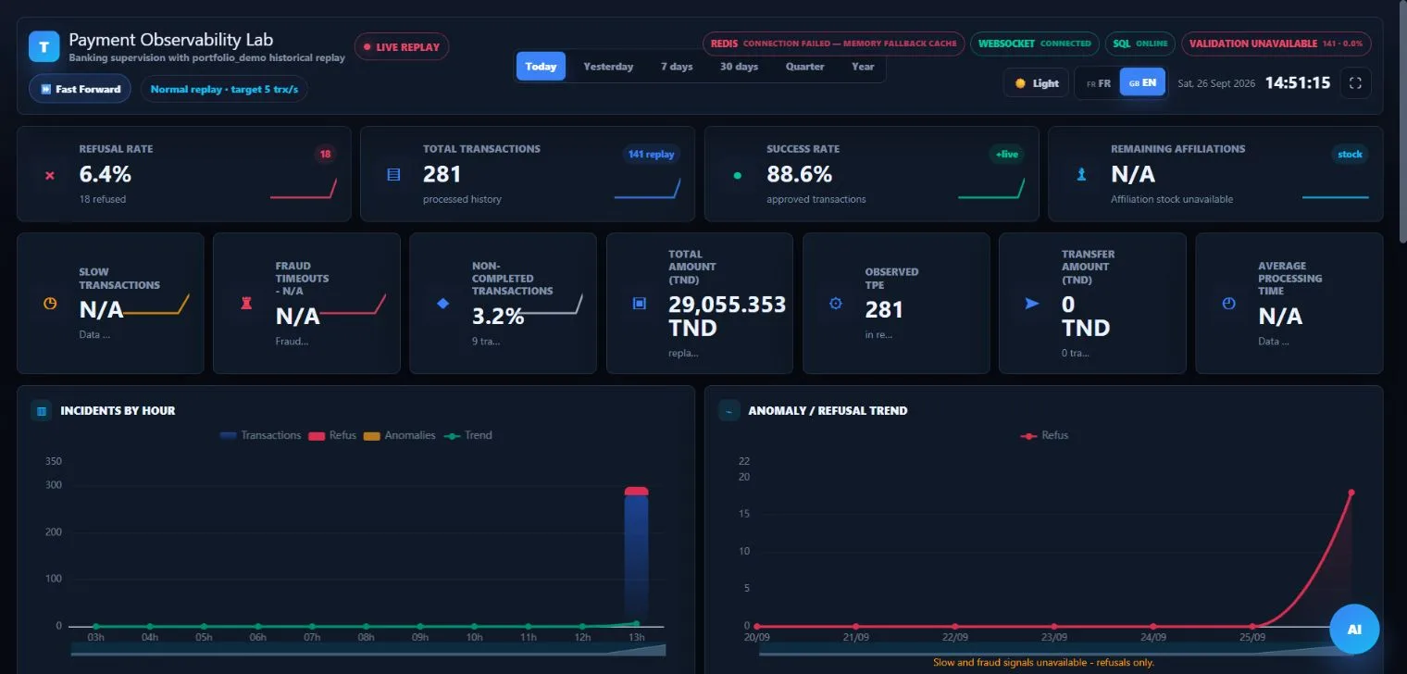Click the 13h bar in Incidents chart
The height and width of the screenshot is (674, 1407).
tap(636, 556)
